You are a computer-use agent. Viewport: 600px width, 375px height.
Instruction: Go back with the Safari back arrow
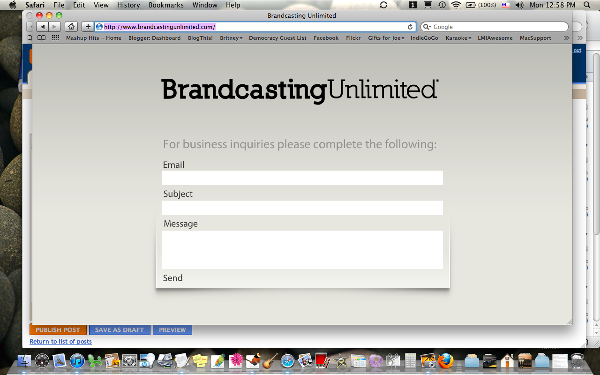click(43, 27)
